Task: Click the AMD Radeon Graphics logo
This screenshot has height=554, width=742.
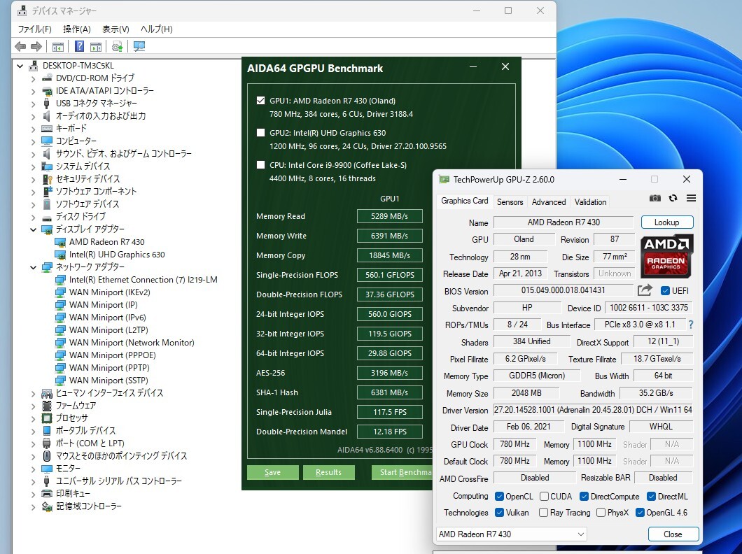Action: (x=667, y=256)
